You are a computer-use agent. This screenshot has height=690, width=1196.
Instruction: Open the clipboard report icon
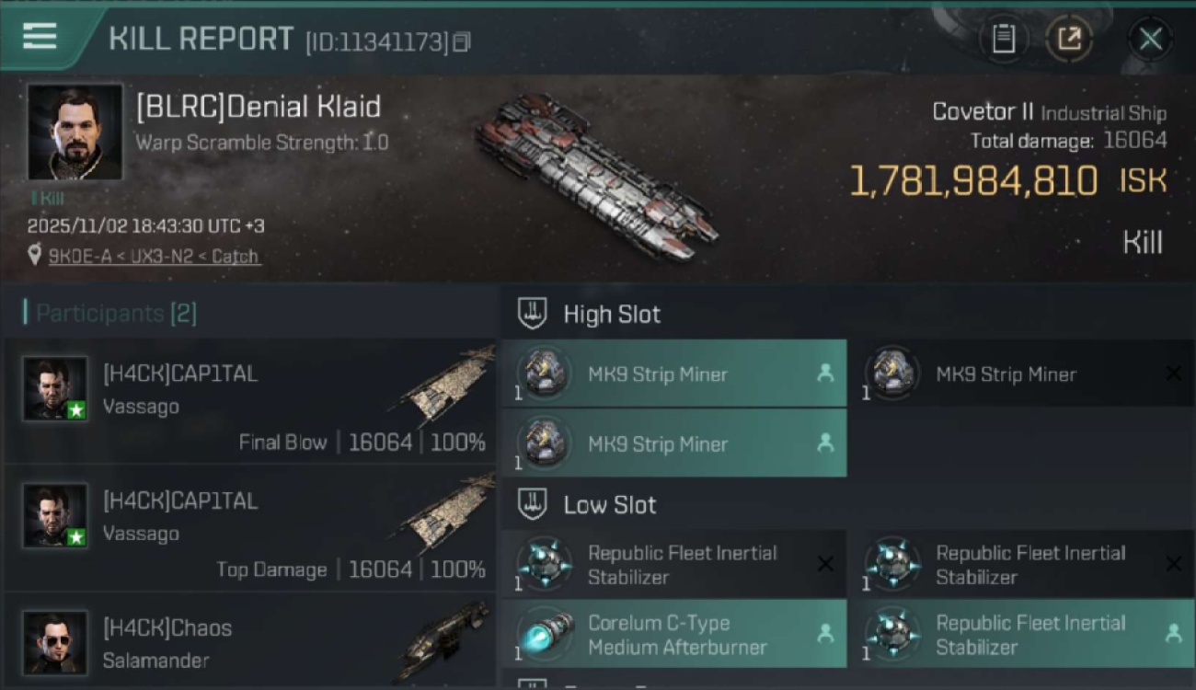[1004, 39]
